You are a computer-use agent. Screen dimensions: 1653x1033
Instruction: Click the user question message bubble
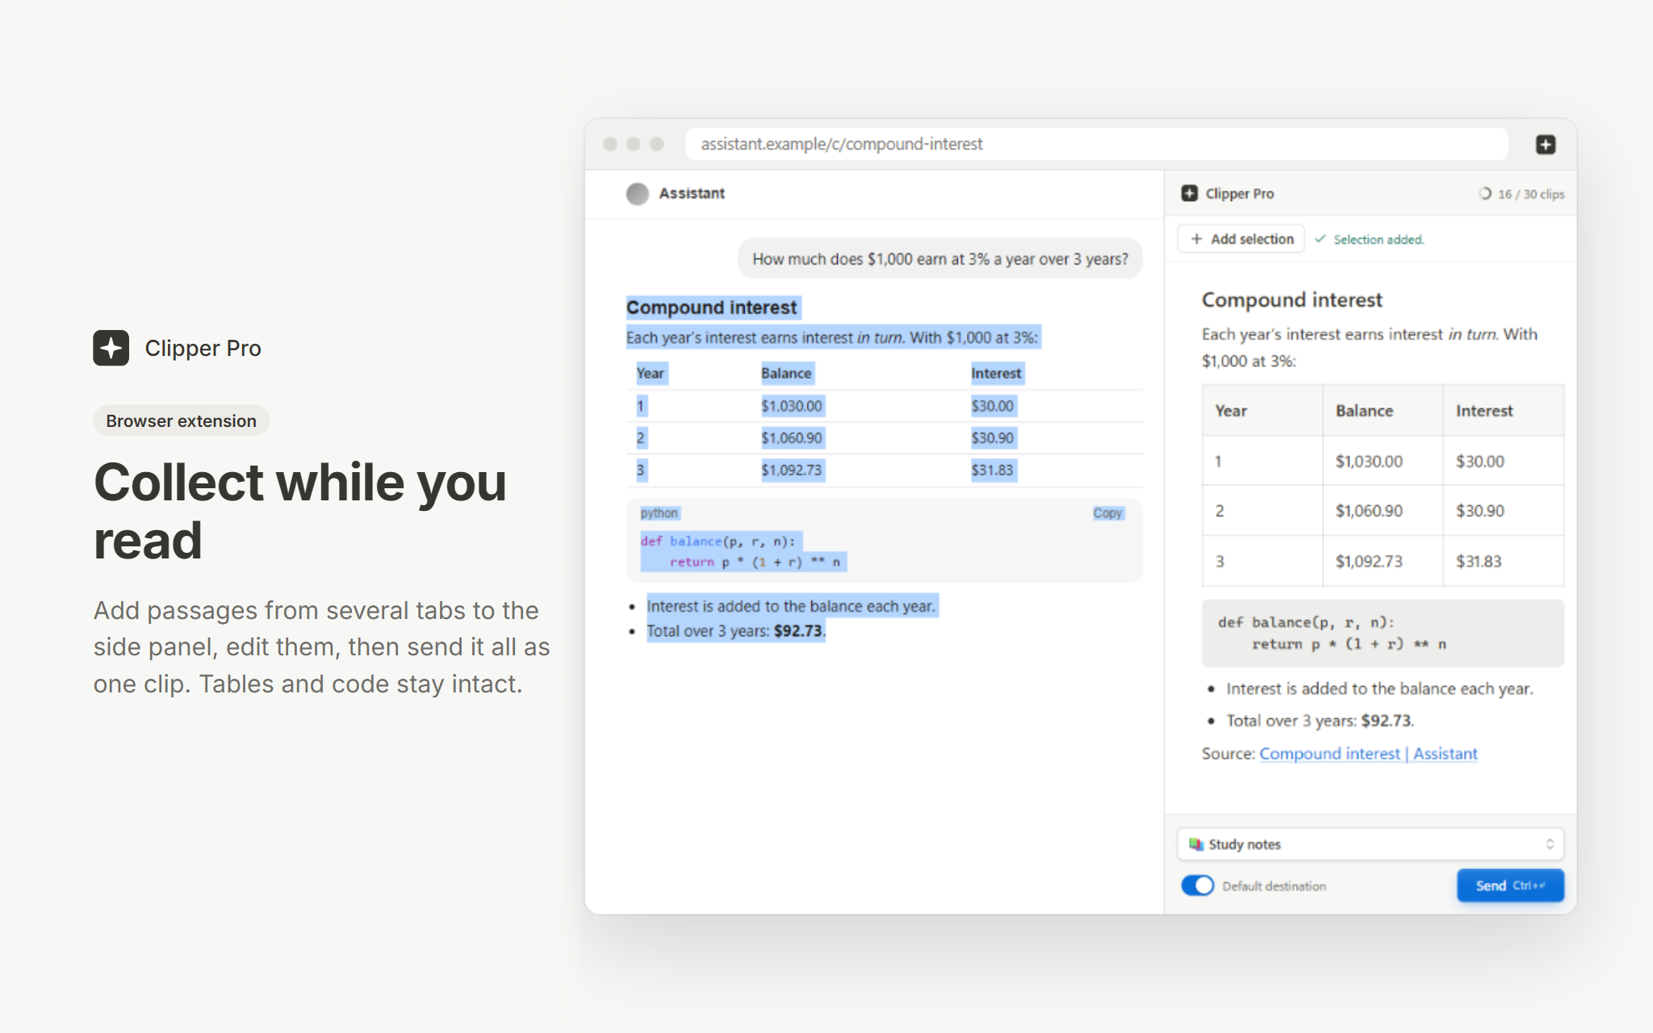click(940, 259)
